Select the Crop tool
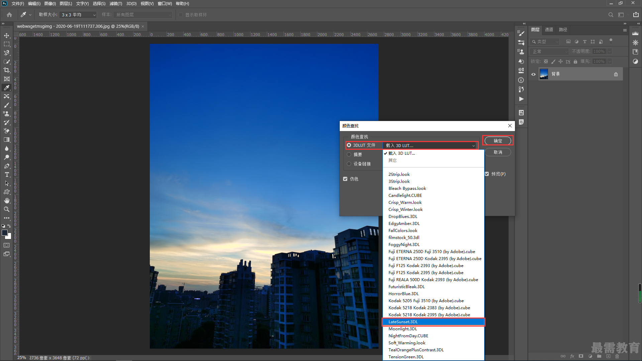642x361 pixels. coord(7,70)
